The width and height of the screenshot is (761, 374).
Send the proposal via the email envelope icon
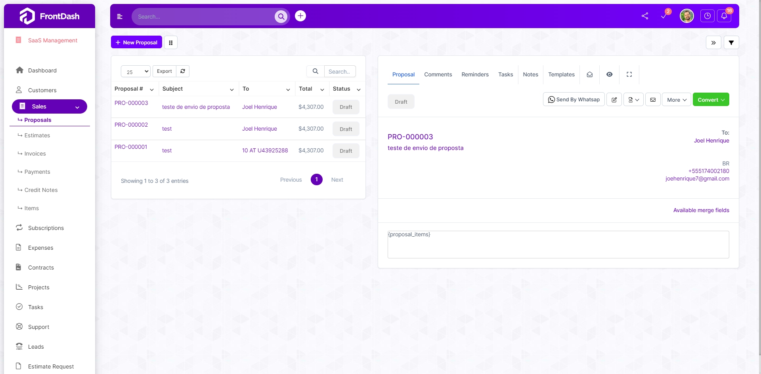tap(653, 99)
